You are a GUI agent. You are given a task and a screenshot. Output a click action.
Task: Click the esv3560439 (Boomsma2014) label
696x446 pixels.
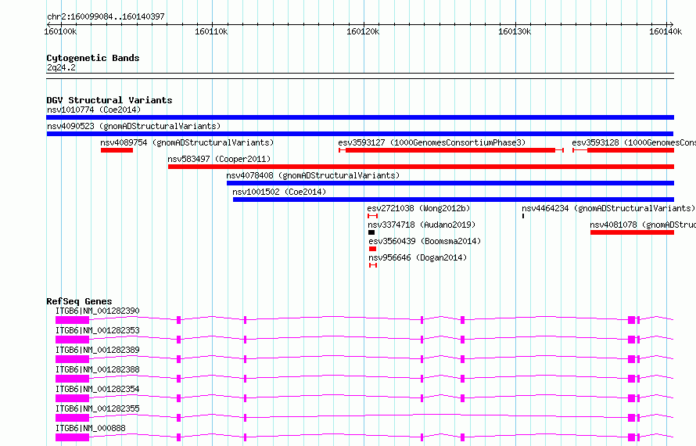click(425, 241)
